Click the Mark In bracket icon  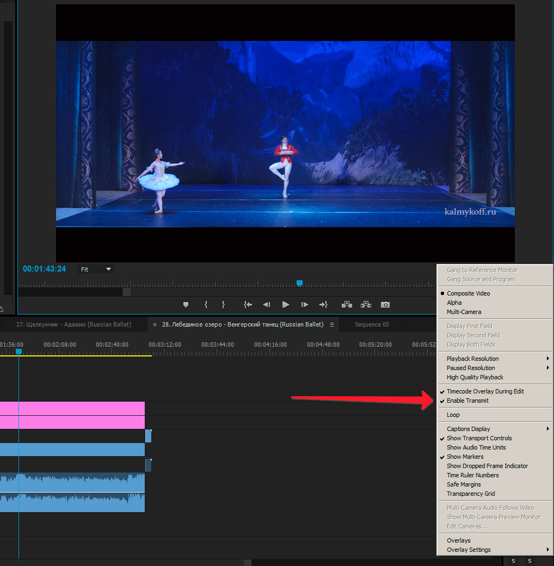pyautogui.click(x=206, y=305)
